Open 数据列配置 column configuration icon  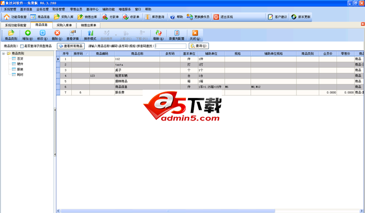coord(177,33)
